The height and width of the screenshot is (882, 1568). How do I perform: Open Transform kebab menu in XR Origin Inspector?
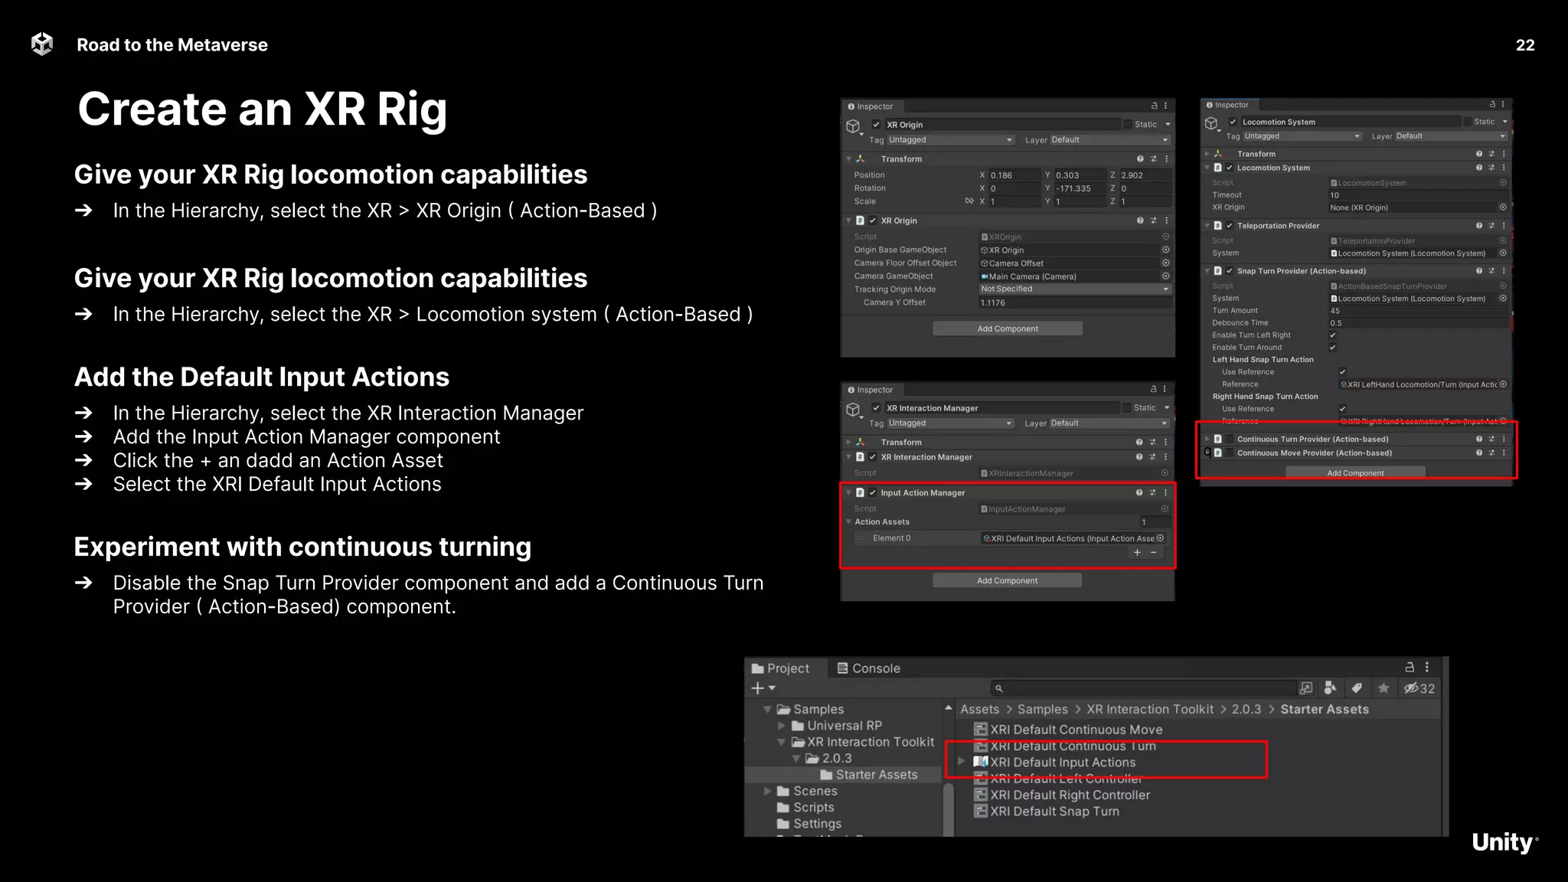pos(1166,159)
